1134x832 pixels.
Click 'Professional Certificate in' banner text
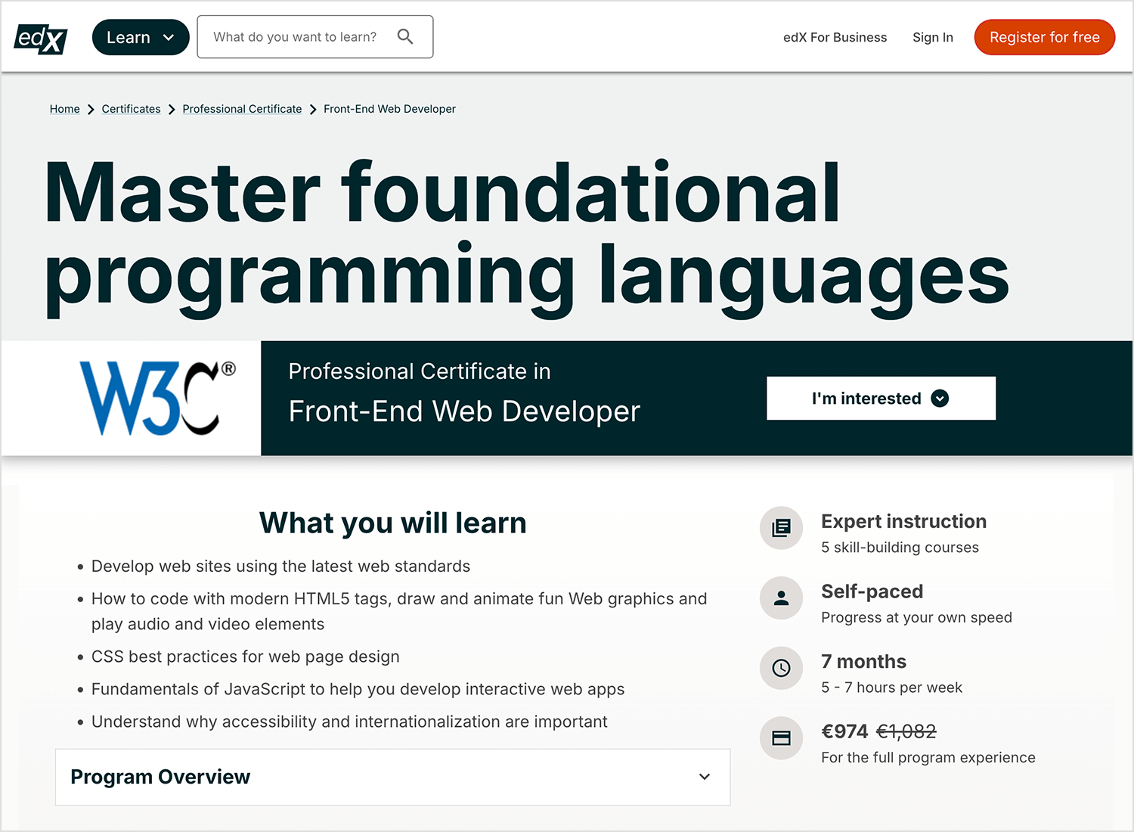(x=420, y=371)
